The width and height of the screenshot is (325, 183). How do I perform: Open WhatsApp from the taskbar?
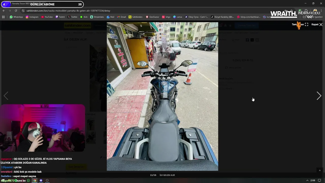[x=28, y=180]
